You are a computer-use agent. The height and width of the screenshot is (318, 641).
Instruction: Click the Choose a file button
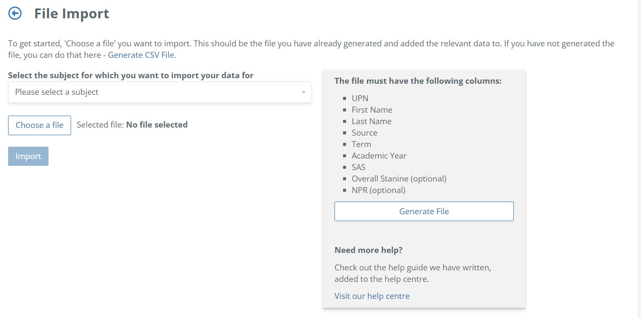(x=40, y=125)
